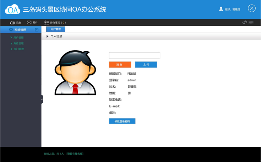
Task: Click the circled X exit icon
Action: 251,9
